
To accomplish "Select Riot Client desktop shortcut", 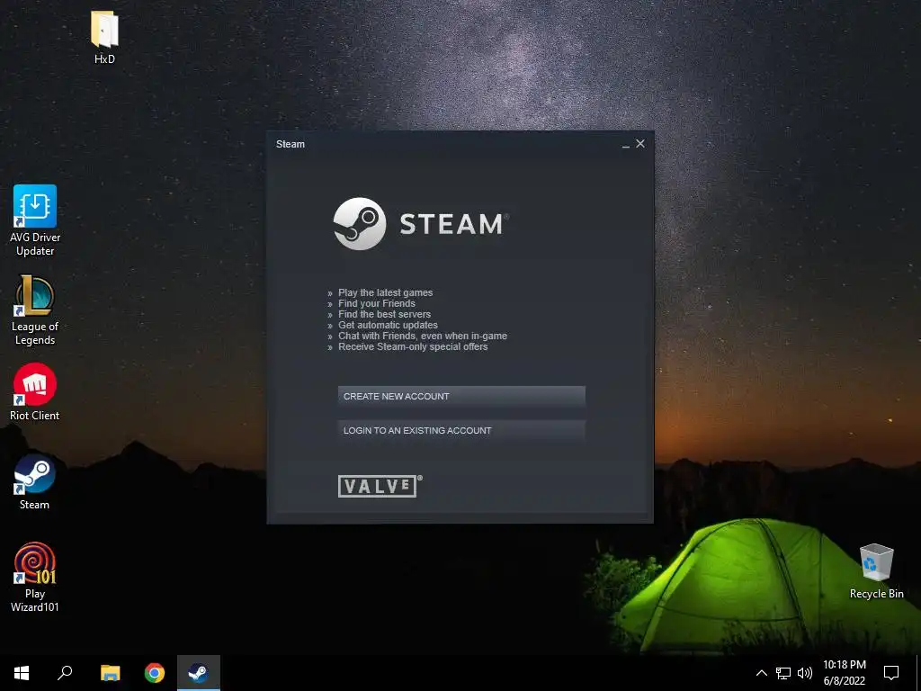I will click(35, 392).
